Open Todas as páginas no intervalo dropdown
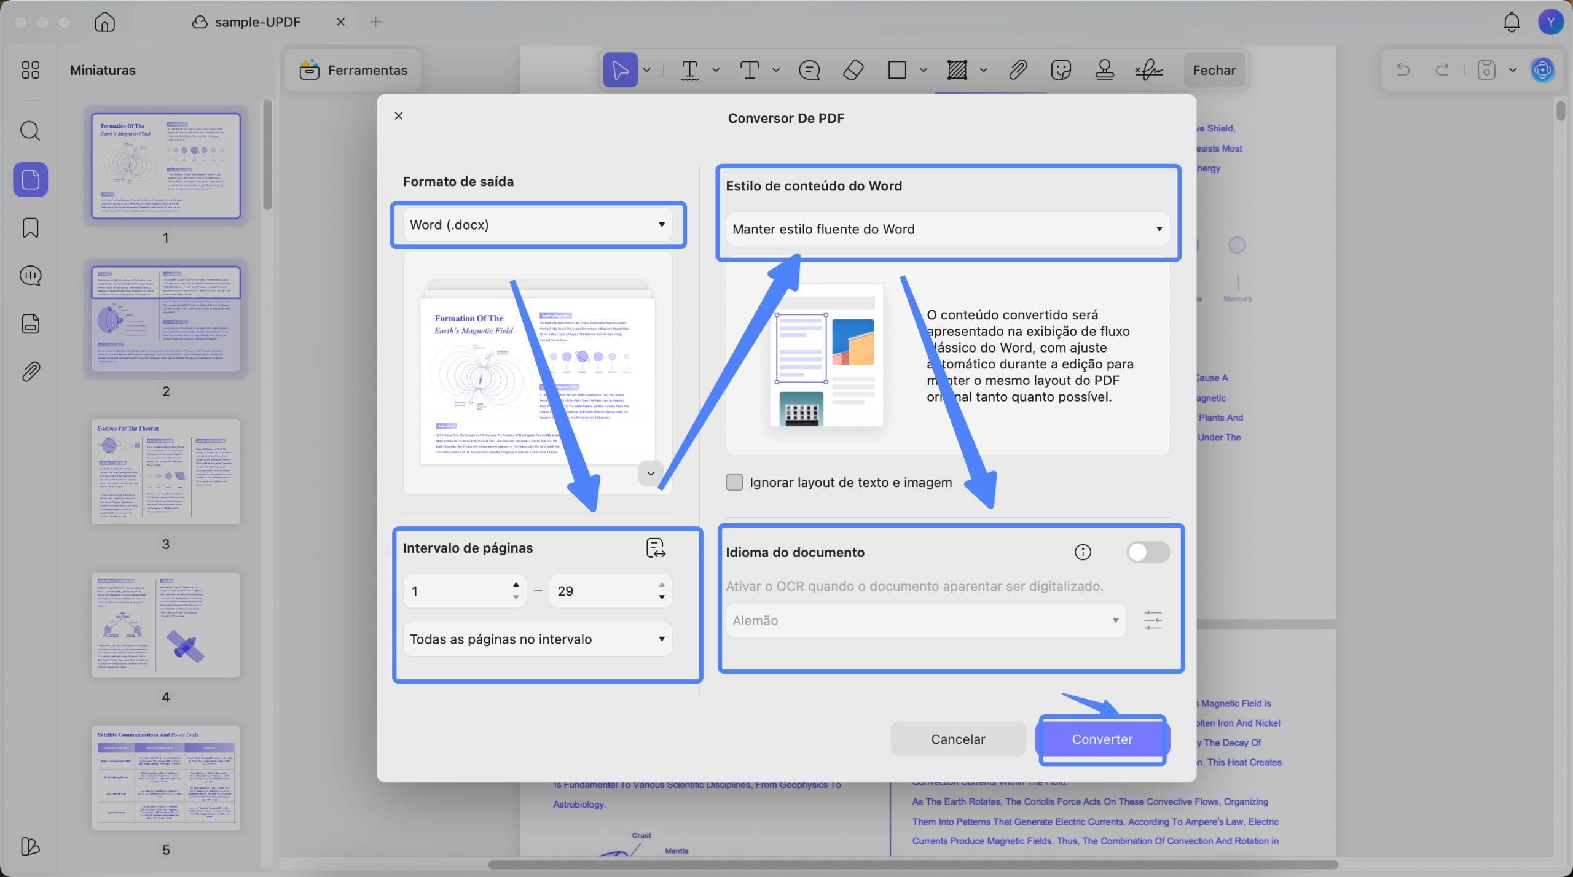 click(538, 639)
